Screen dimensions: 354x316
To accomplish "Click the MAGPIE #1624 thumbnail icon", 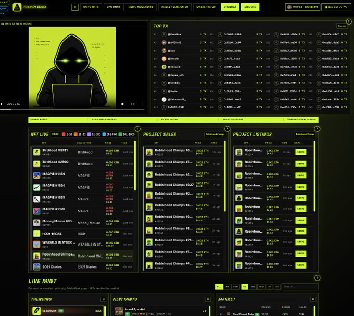I will [36, 187].
